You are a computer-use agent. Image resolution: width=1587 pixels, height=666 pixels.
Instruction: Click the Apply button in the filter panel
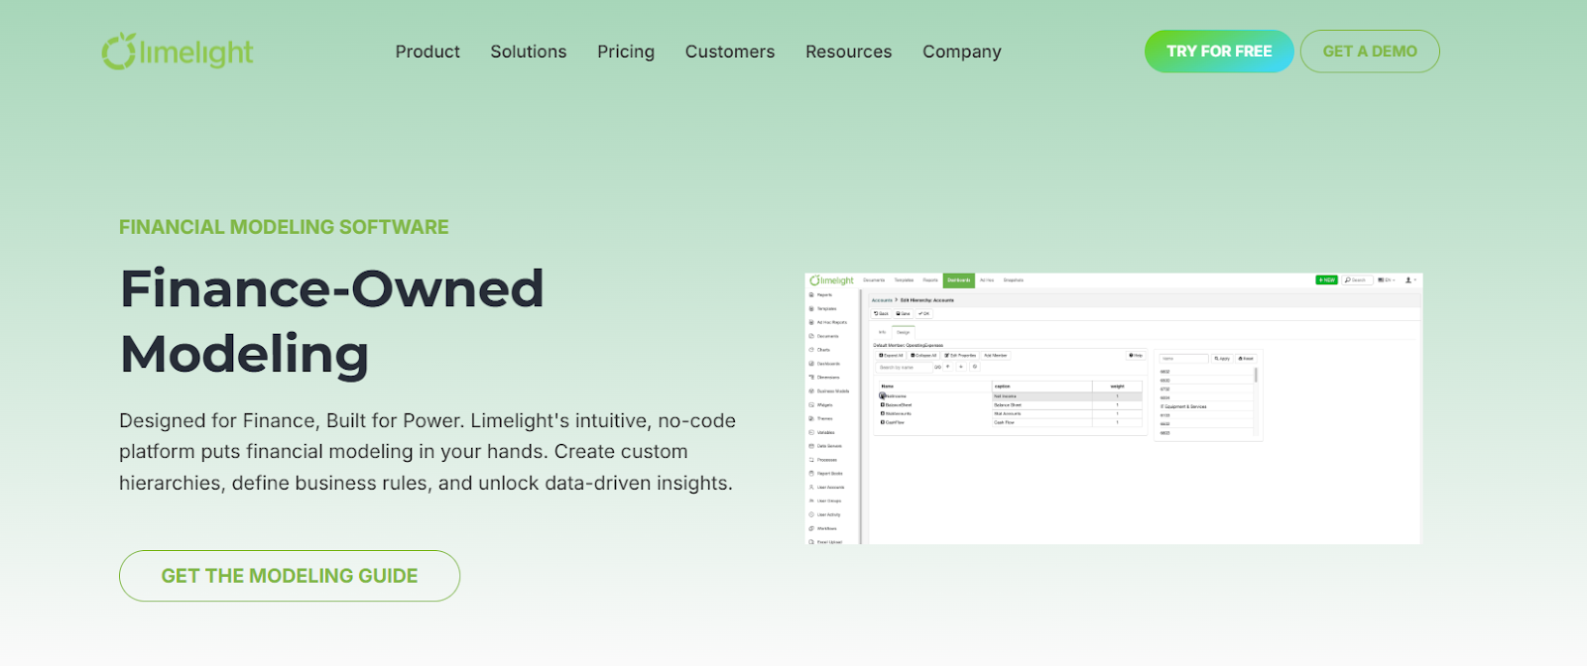[1222, 358]
